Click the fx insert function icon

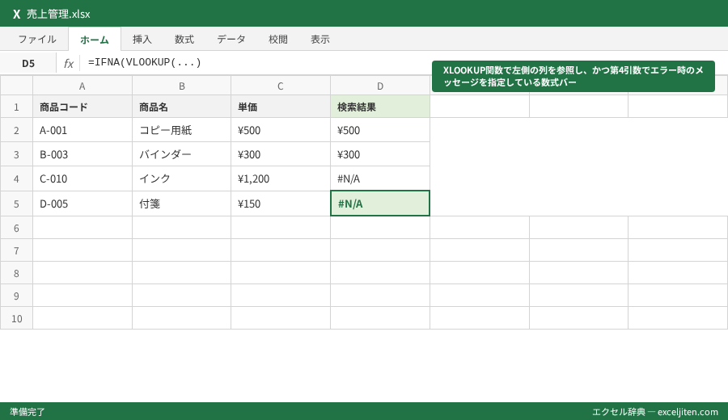[x=68, y=63]
